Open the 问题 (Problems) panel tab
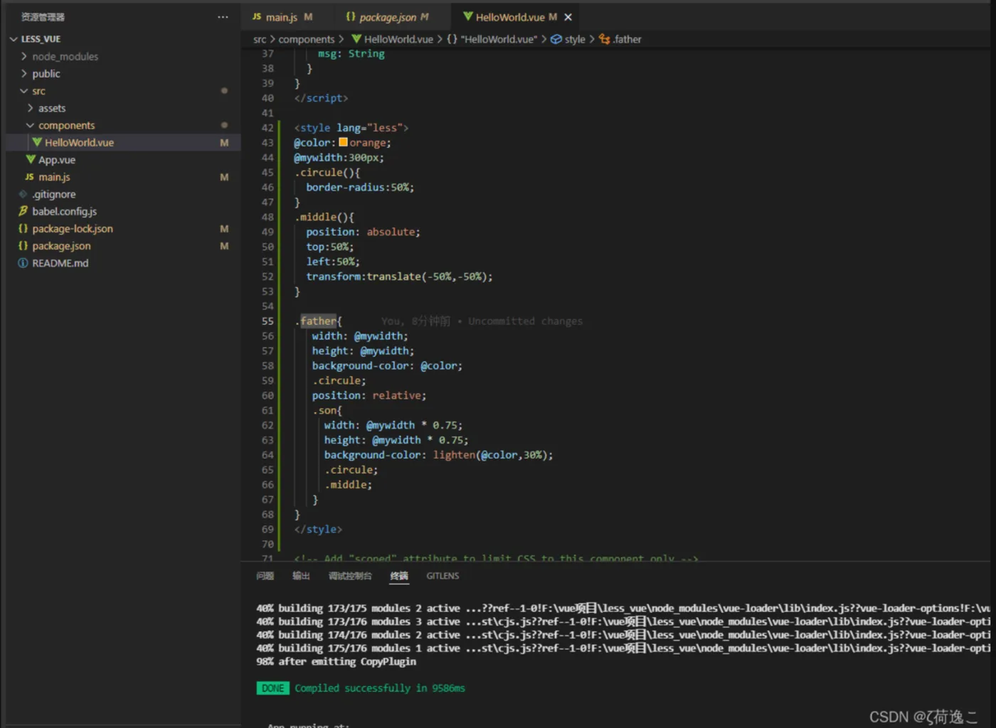Screen dimensions: 996x728 click(265, 576)
